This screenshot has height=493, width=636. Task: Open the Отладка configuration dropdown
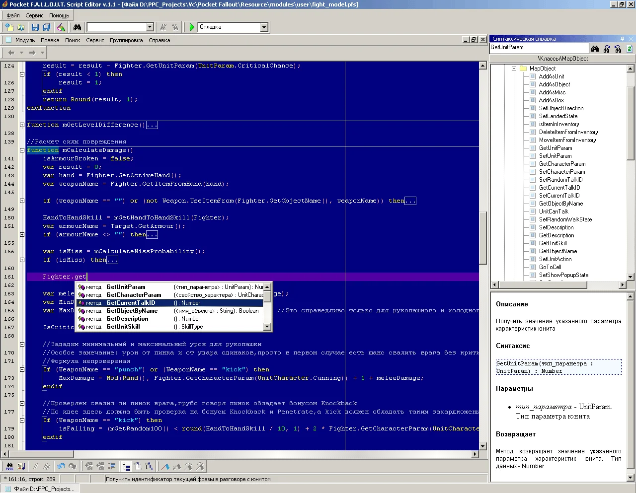pyautogui.click(x=264, y=27)
